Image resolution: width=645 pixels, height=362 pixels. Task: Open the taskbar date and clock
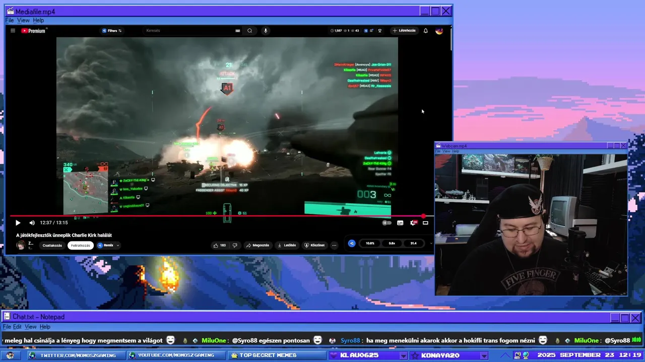point(589,355)
